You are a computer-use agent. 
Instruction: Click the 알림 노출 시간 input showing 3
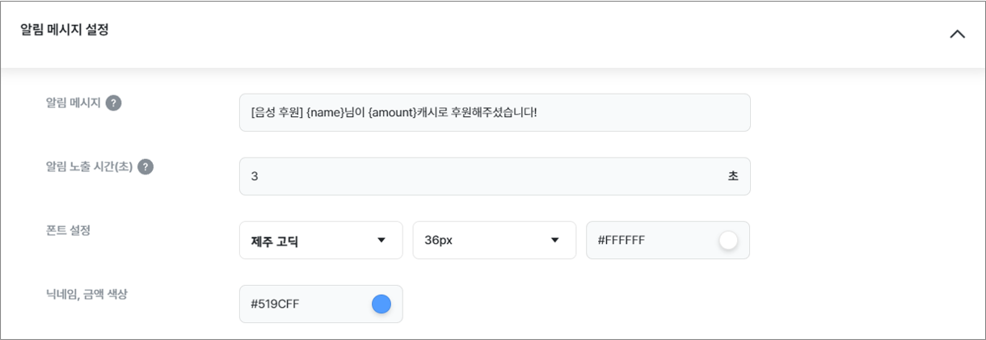495,176
